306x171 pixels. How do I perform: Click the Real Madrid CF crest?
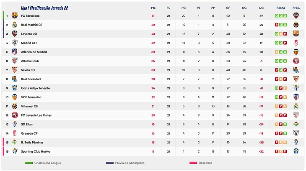coord(15,25)
